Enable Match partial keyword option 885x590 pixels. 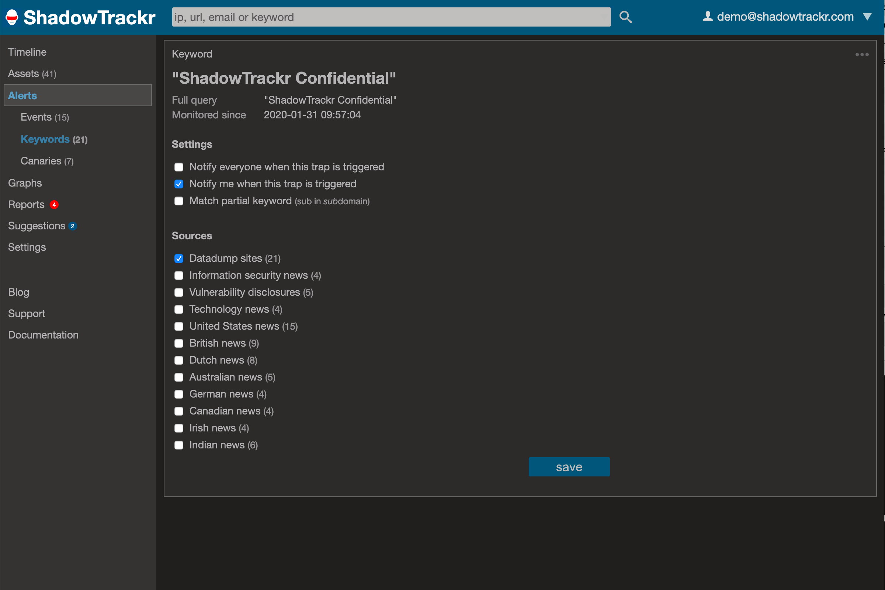pos(179,201)
